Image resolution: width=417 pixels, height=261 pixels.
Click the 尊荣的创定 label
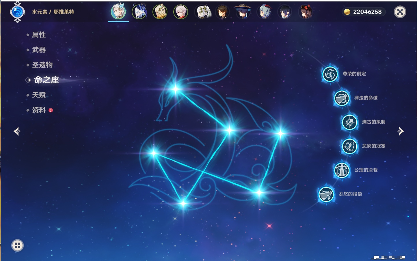[354, 74]
